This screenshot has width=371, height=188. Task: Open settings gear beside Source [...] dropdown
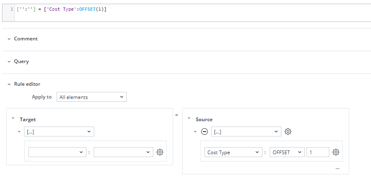click(288, 132)
